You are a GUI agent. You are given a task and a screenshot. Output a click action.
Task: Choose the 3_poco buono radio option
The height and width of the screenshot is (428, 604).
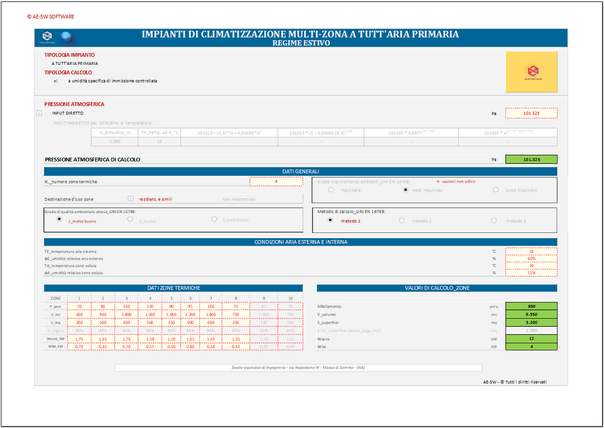click(x=215, y=219)
